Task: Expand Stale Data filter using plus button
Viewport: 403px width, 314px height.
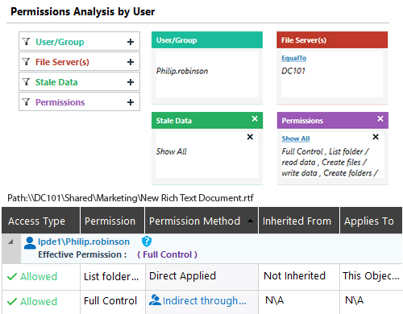Action: [131, 82]
